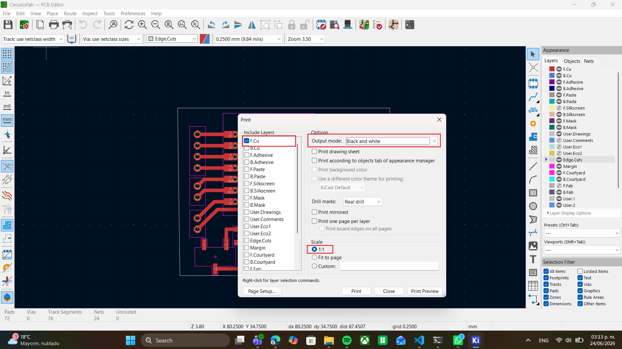Select the Custom scale radio button
This screenshot has width=622, height=349.
[x=314, y=266]
